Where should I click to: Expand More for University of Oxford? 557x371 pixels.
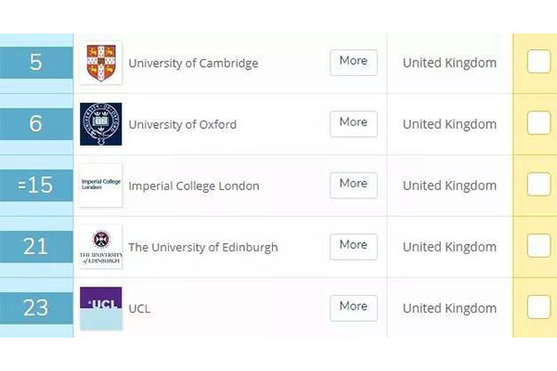coord(354,124)
